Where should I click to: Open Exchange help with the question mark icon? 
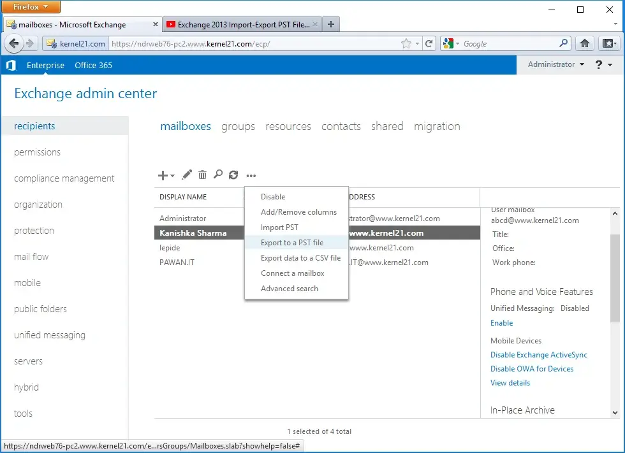coord(598,64)
